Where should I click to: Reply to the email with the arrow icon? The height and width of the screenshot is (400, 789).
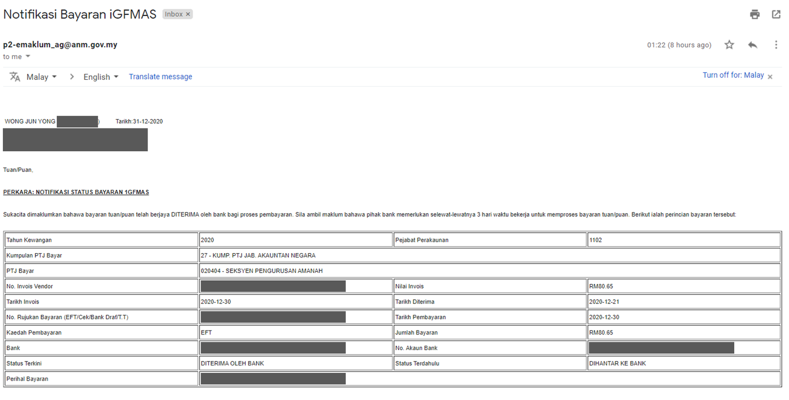coord(753,45)
